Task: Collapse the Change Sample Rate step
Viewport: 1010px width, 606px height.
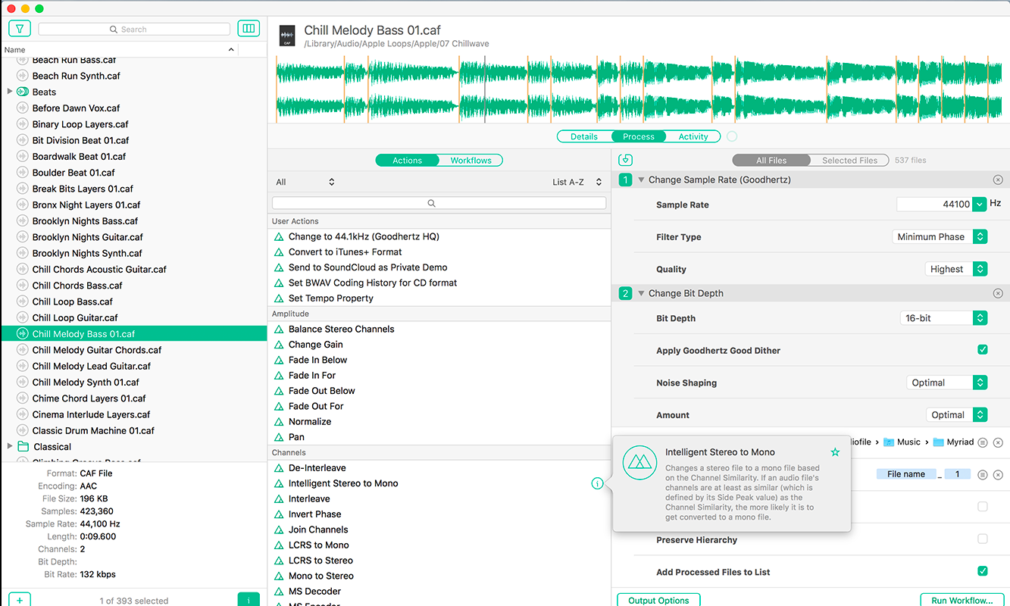Action: (641, 180)
